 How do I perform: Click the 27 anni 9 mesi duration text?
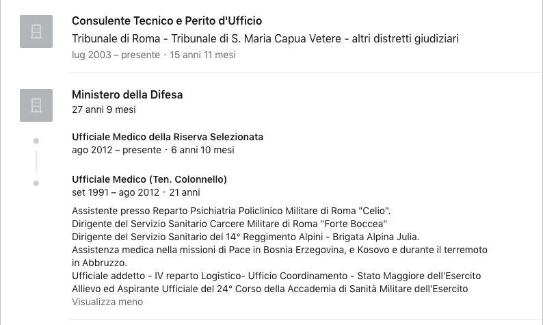(104, 109)
